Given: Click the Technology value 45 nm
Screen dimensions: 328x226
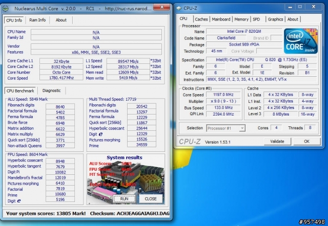Looking at the screenshot, I should point(217,51).
